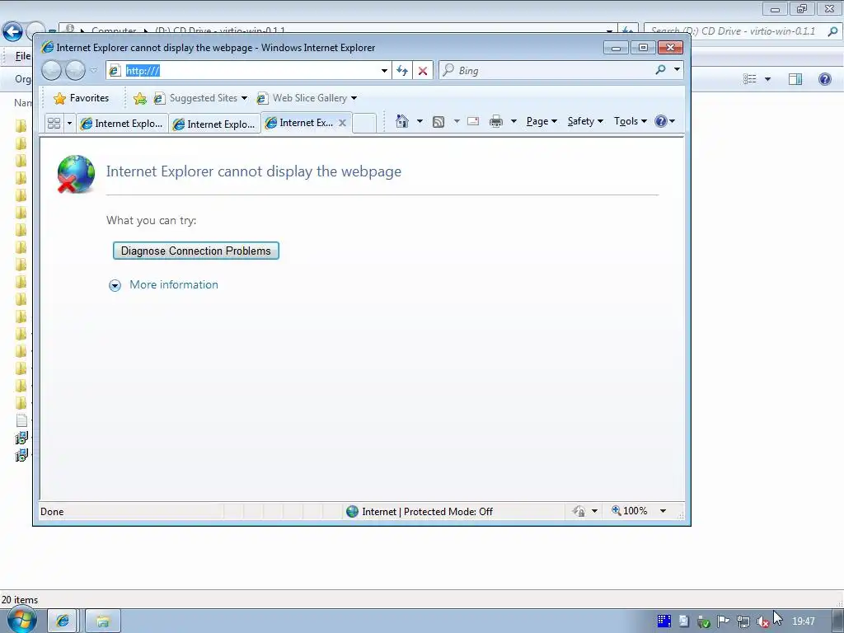Viewport: 844px width, 633px height.
Task: Click the Windows Explorer folder taskbar button
Action: 103,621
